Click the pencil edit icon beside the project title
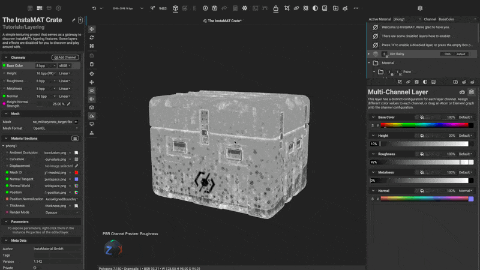The width and height of the screenshot is (480, 270). (x=73, y=20)
